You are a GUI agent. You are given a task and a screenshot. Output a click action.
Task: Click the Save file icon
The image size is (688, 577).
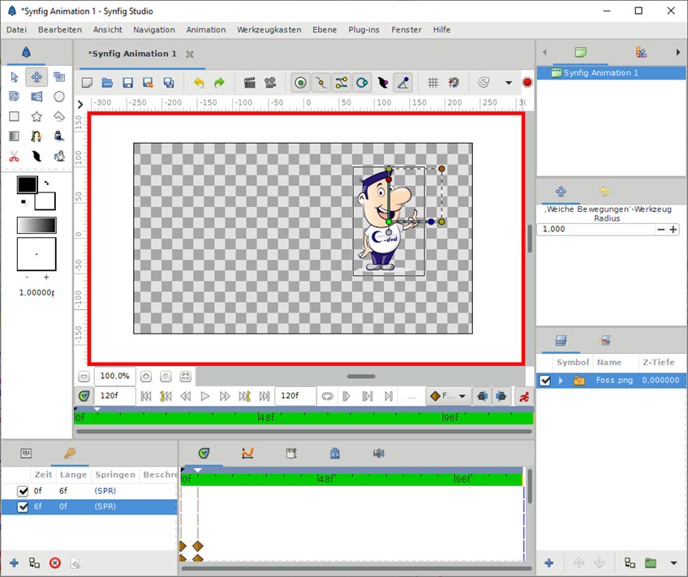tap(127, 83)
